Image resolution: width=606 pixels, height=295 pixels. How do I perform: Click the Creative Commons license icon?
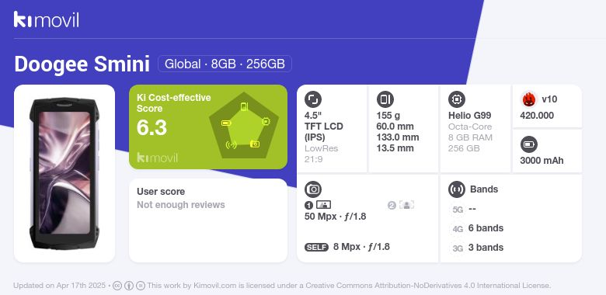[x=117, y=286]
